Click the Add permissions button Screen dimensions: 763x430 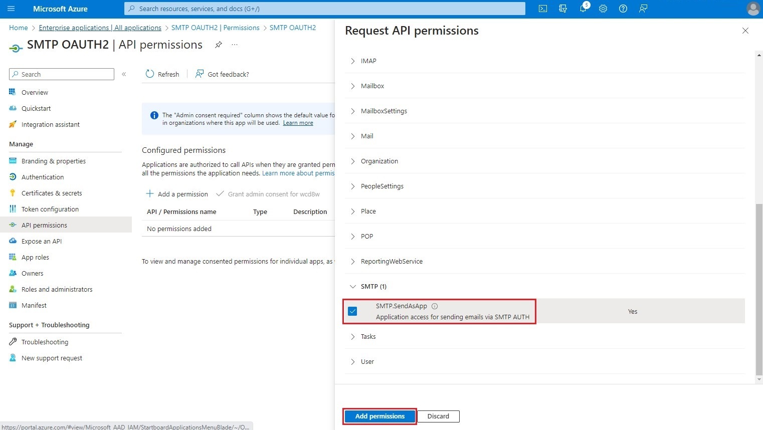click(x=379, y=416)
